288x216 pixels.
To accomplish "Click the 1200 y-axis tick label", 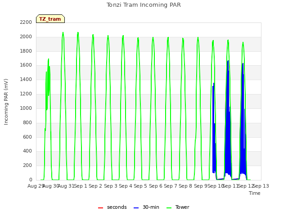I will point(26,94).
